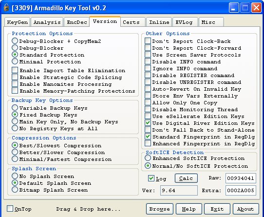
Task: Open Help via the Help button
Action: tap(189, 209)
